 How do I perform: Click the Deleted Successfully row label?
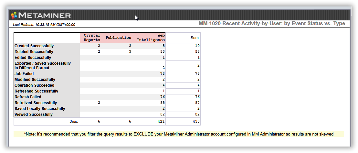coord(34,52)
